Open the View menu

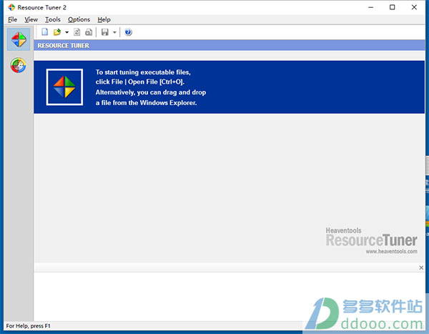[31, 19]
